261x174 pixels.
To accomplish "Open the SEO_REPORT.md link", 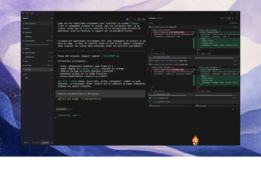I will 111,56.
